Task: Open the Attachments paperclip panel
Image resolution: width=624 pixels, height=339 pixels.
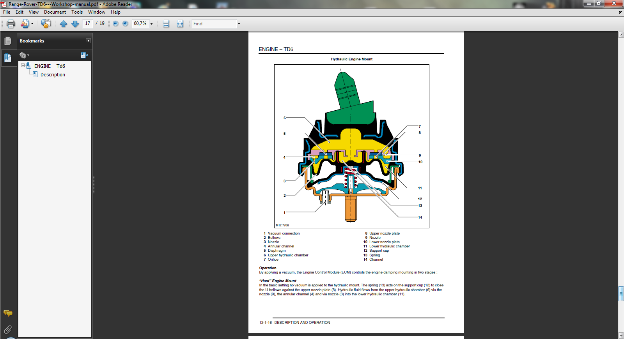Action: (x=8, y=330)
